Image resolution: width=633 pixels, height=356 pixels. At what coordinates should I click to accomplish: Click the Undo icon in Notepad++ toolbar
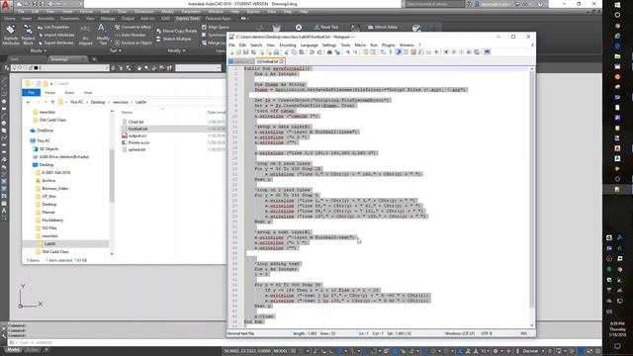[312, 52]
